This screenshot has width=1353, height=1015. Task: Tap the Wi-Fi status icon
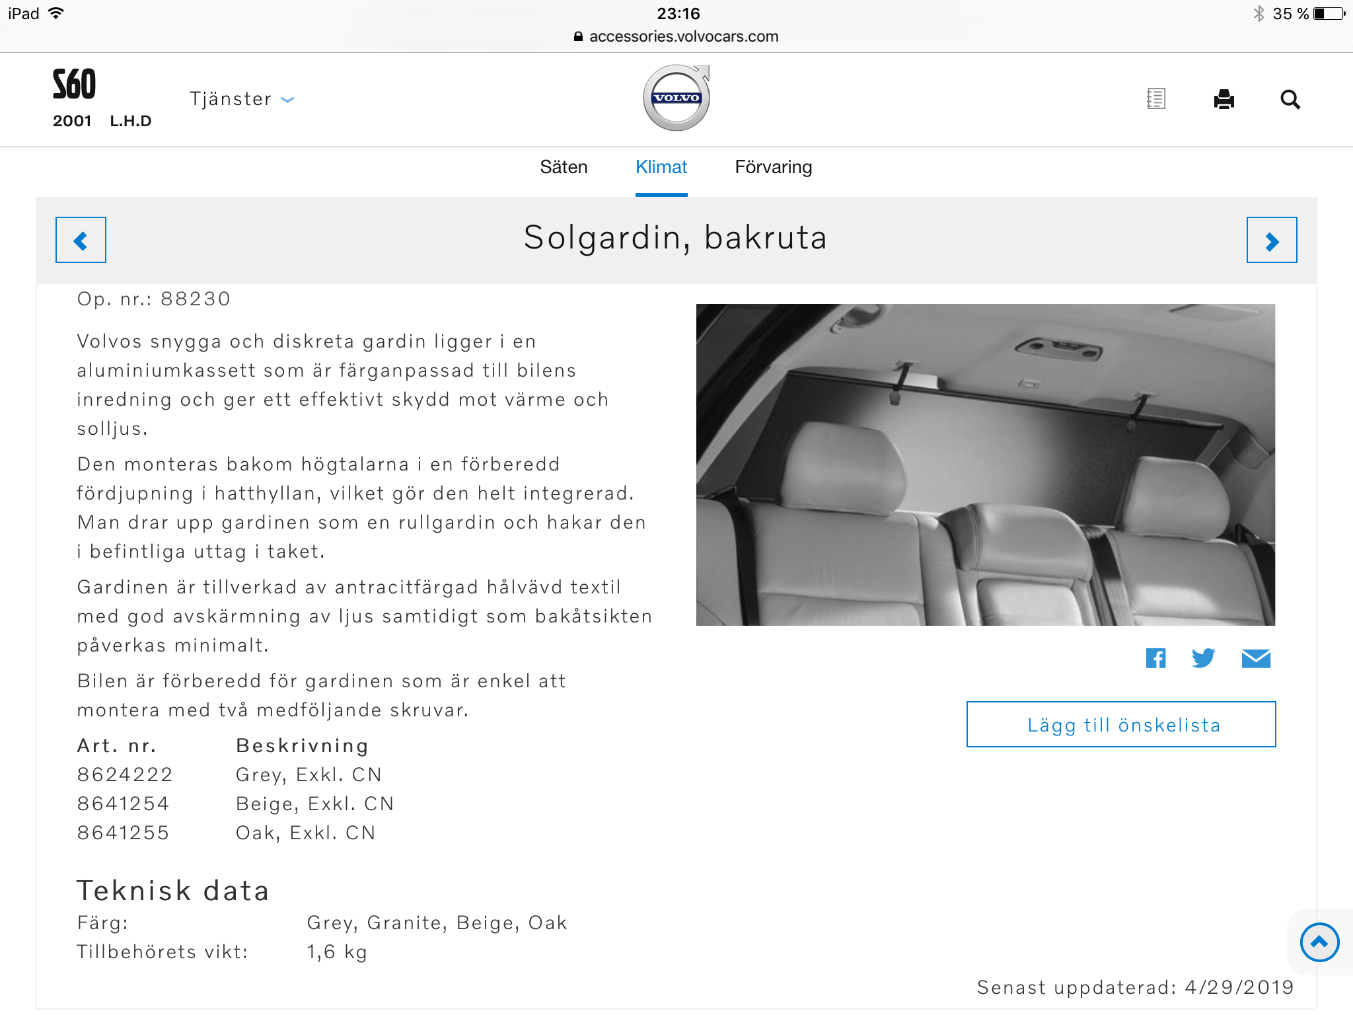coord(56,13)
